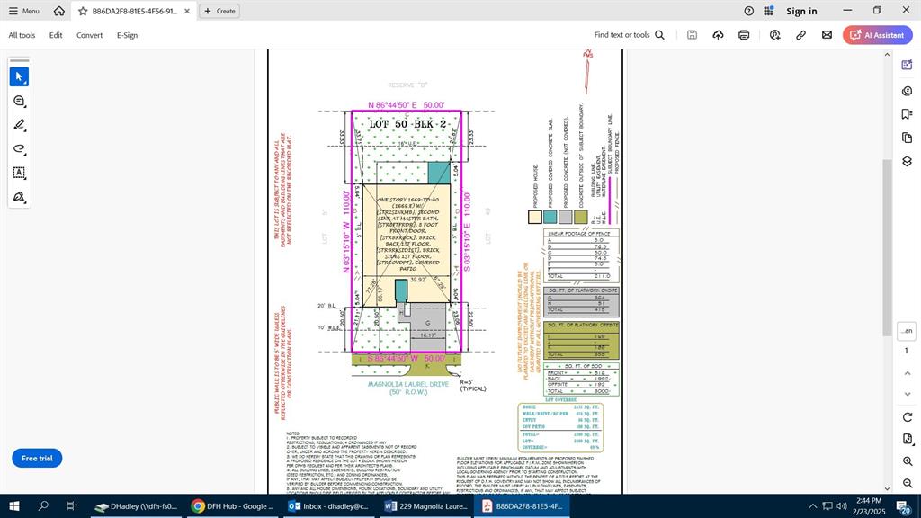
Task: Open the Help question mark icon
Action: (x=748, y=11)
